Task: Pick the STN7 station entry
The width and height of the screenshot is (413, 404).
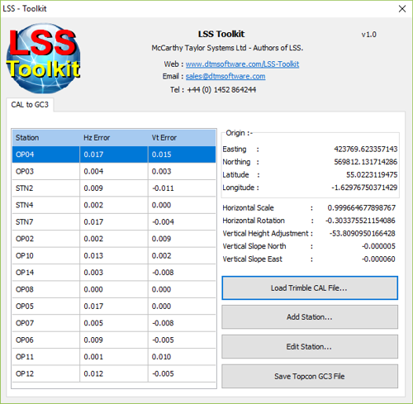Action: pyautogui.click(x=114, y=221)
